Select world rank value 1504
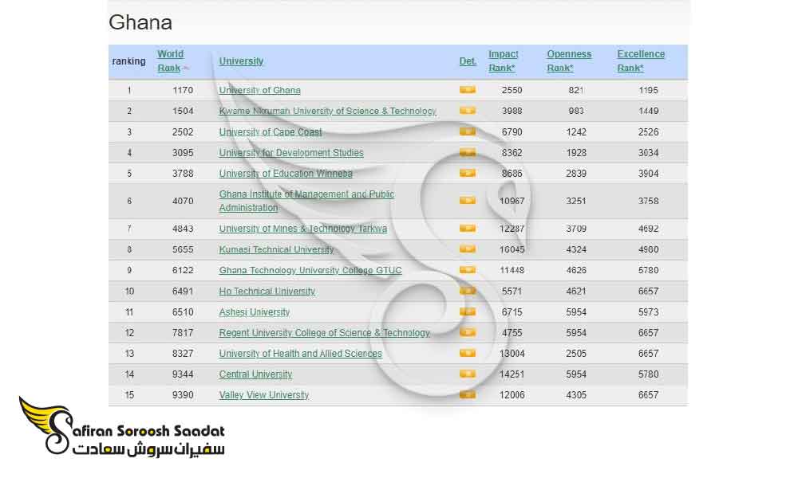This screenshot has width=798, height=478. click(x=183, y=111)
